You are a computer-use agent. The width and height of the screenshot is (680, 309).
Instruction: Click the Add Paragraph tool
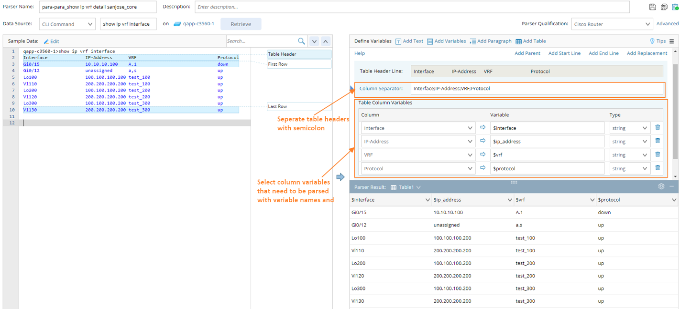(490, 41)
